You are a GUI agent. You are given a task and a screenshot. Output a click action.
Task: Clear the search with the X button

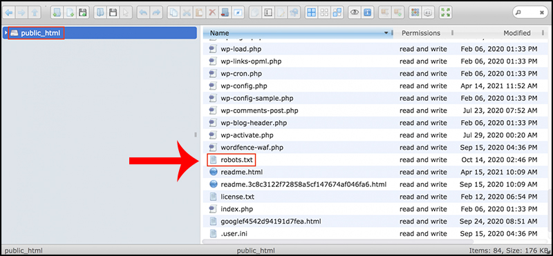[x=541, y=13]
